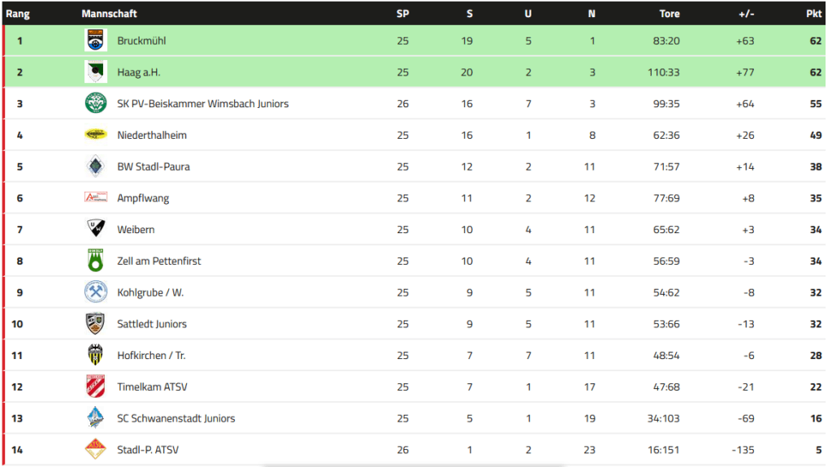Select the red Timelkam ATSV crest
This screenshot has height=467, width=832.
click(x=96, y=387)
